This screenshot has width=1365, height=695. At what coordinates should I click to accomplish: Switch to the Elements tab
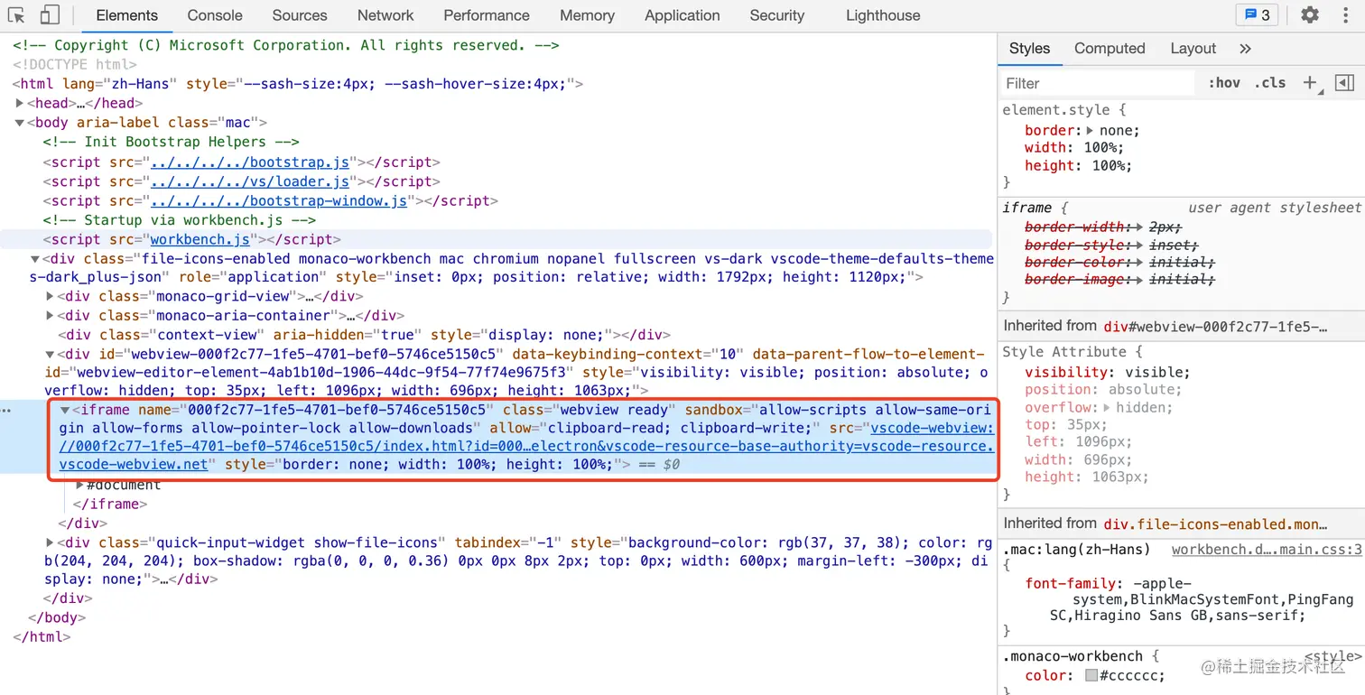127,15
